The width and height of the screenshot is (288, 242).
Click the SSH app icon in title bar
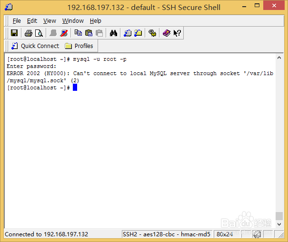(9, 7)
